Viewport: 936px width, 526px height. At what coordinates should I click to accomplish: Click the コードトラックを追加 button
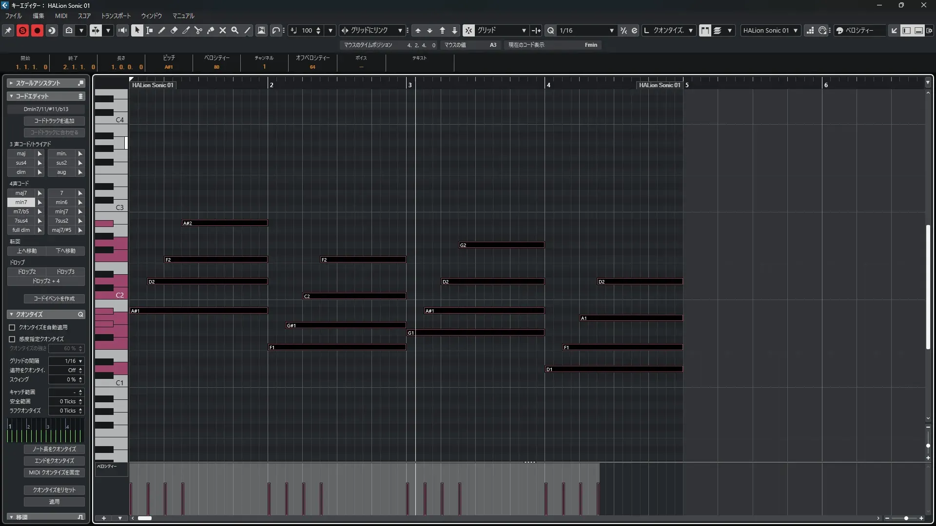pos(54,121)
